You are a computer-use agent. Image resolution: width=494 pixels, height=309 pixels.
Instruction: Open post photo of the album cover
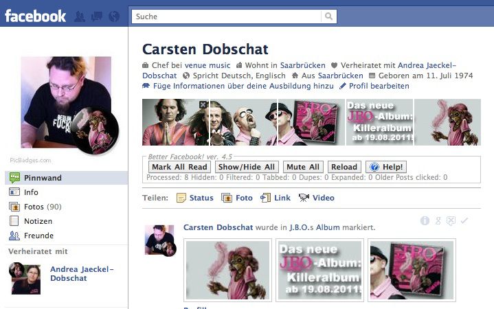tap(412, 271)
